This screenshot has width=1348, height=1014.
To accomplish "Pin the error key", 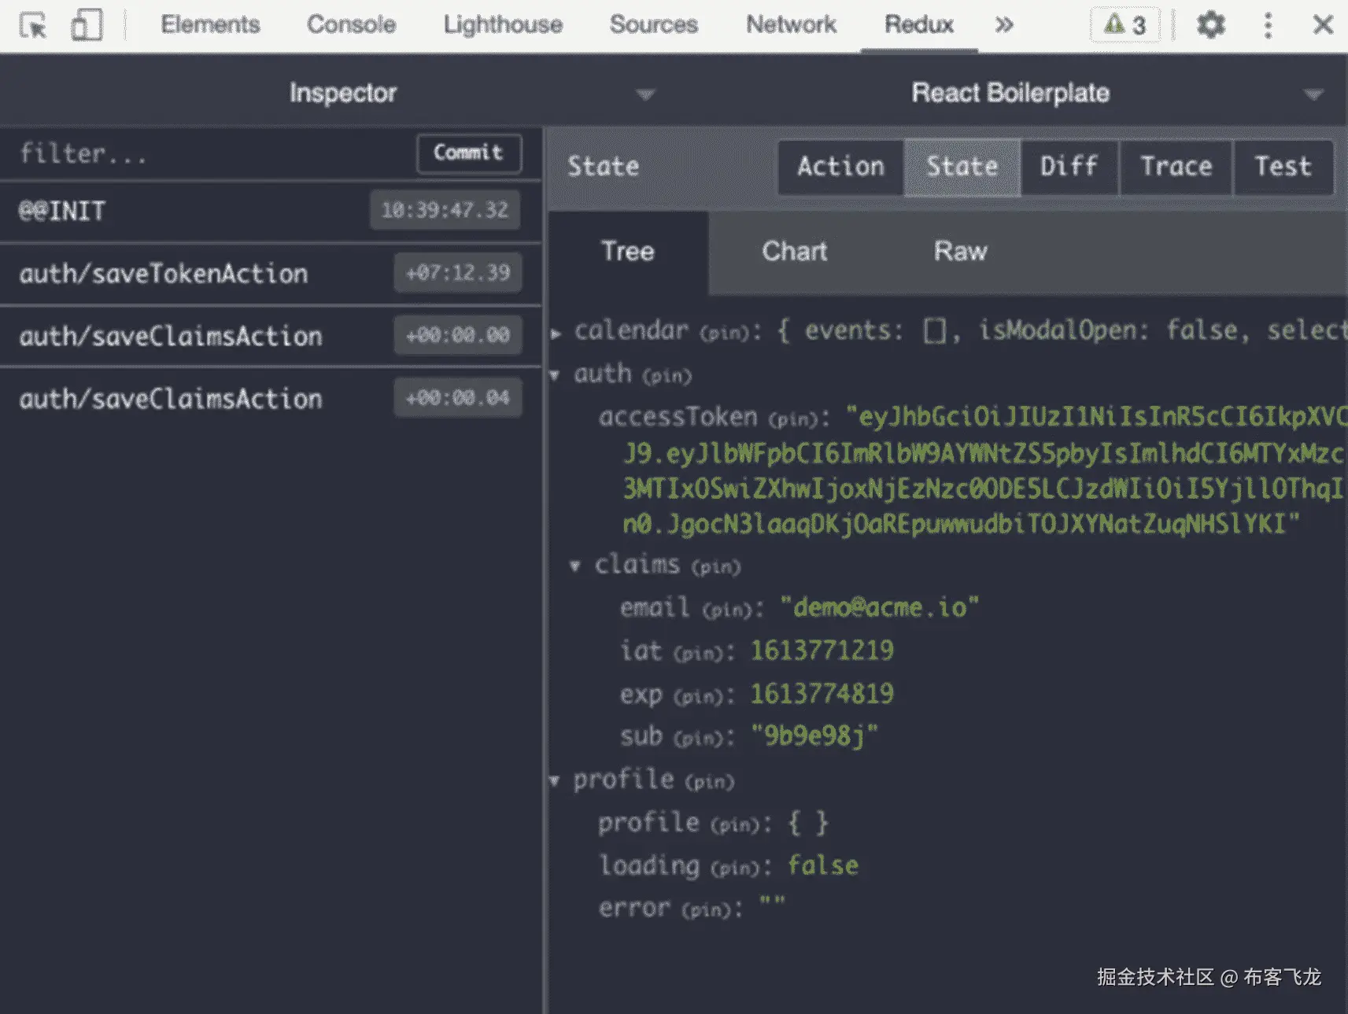I will click(706, 910).
